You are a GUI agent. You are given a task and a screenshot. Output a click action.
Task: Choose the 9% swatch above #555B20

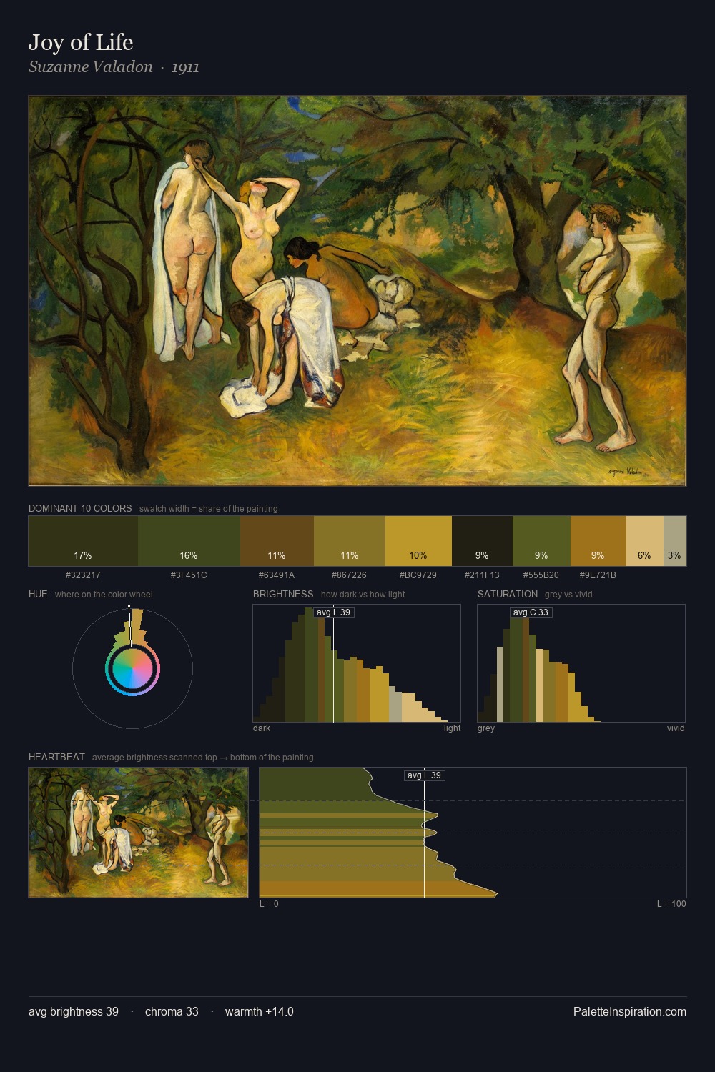(x=541, y=541)
